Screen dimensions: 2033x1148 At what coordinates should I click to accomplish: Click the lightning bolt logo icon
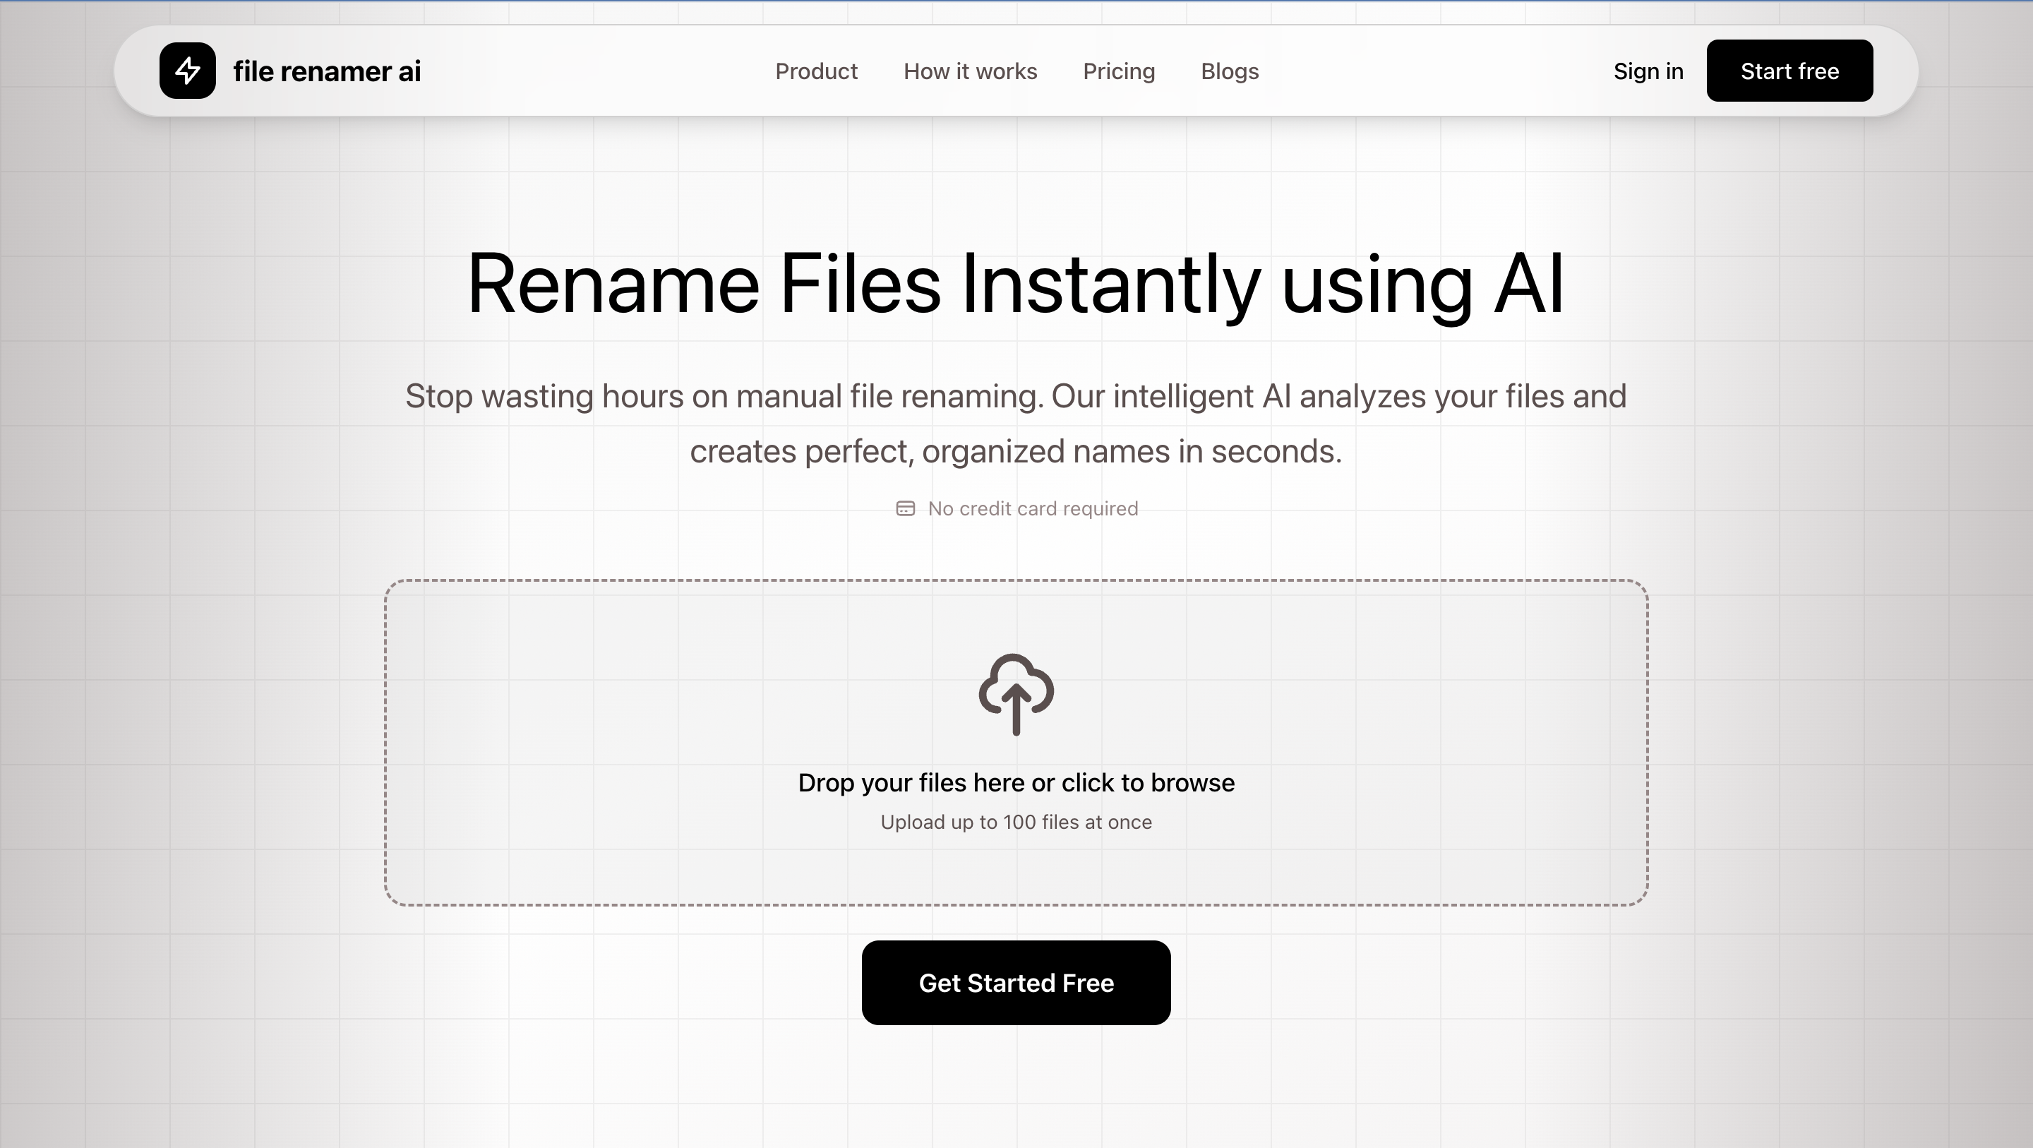click(x=187, y=71)
